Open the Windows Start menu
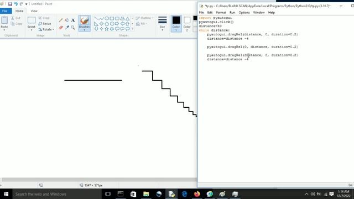This screenshot has width=354, height=199. (x=6, y=194)
